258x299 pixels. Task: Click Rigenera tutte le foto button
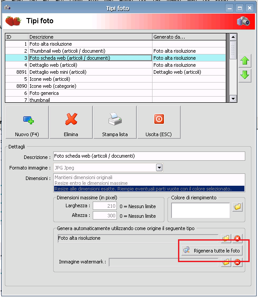[212, 251]
